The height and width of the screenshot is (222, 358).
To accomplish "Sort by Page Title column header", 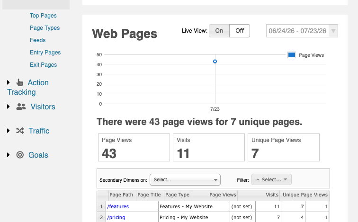I will point(150,195).
